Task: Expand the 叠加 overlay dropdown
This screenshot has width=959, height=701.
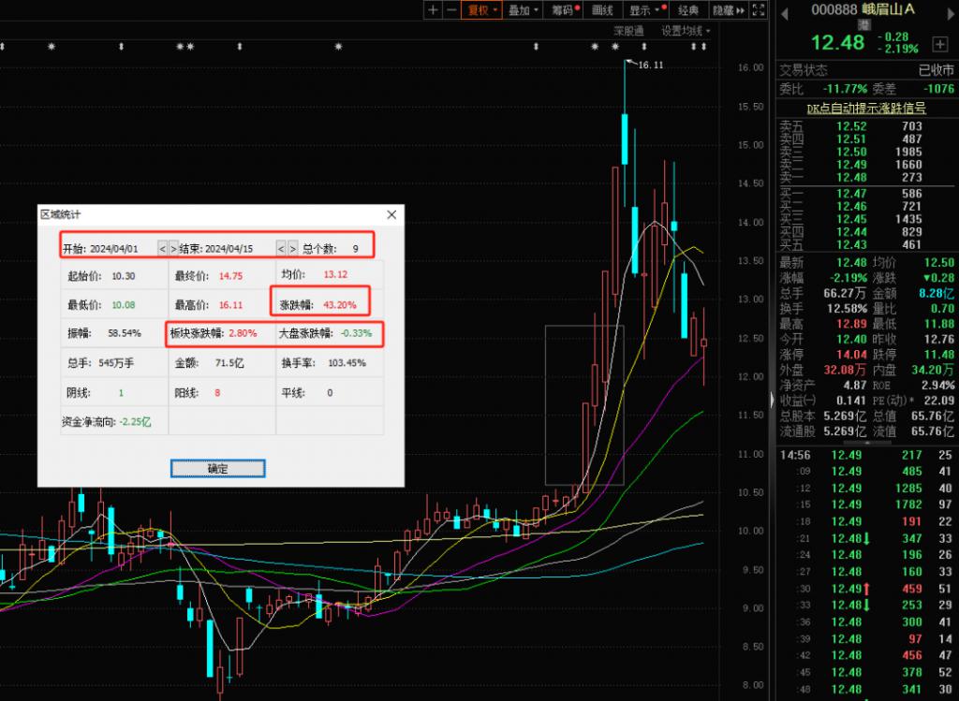Action: [523, 10]
